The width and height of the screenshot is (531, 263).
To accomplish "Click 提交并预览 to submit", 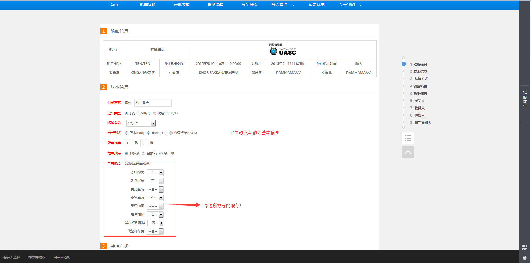I will click(x=37, y=257).
